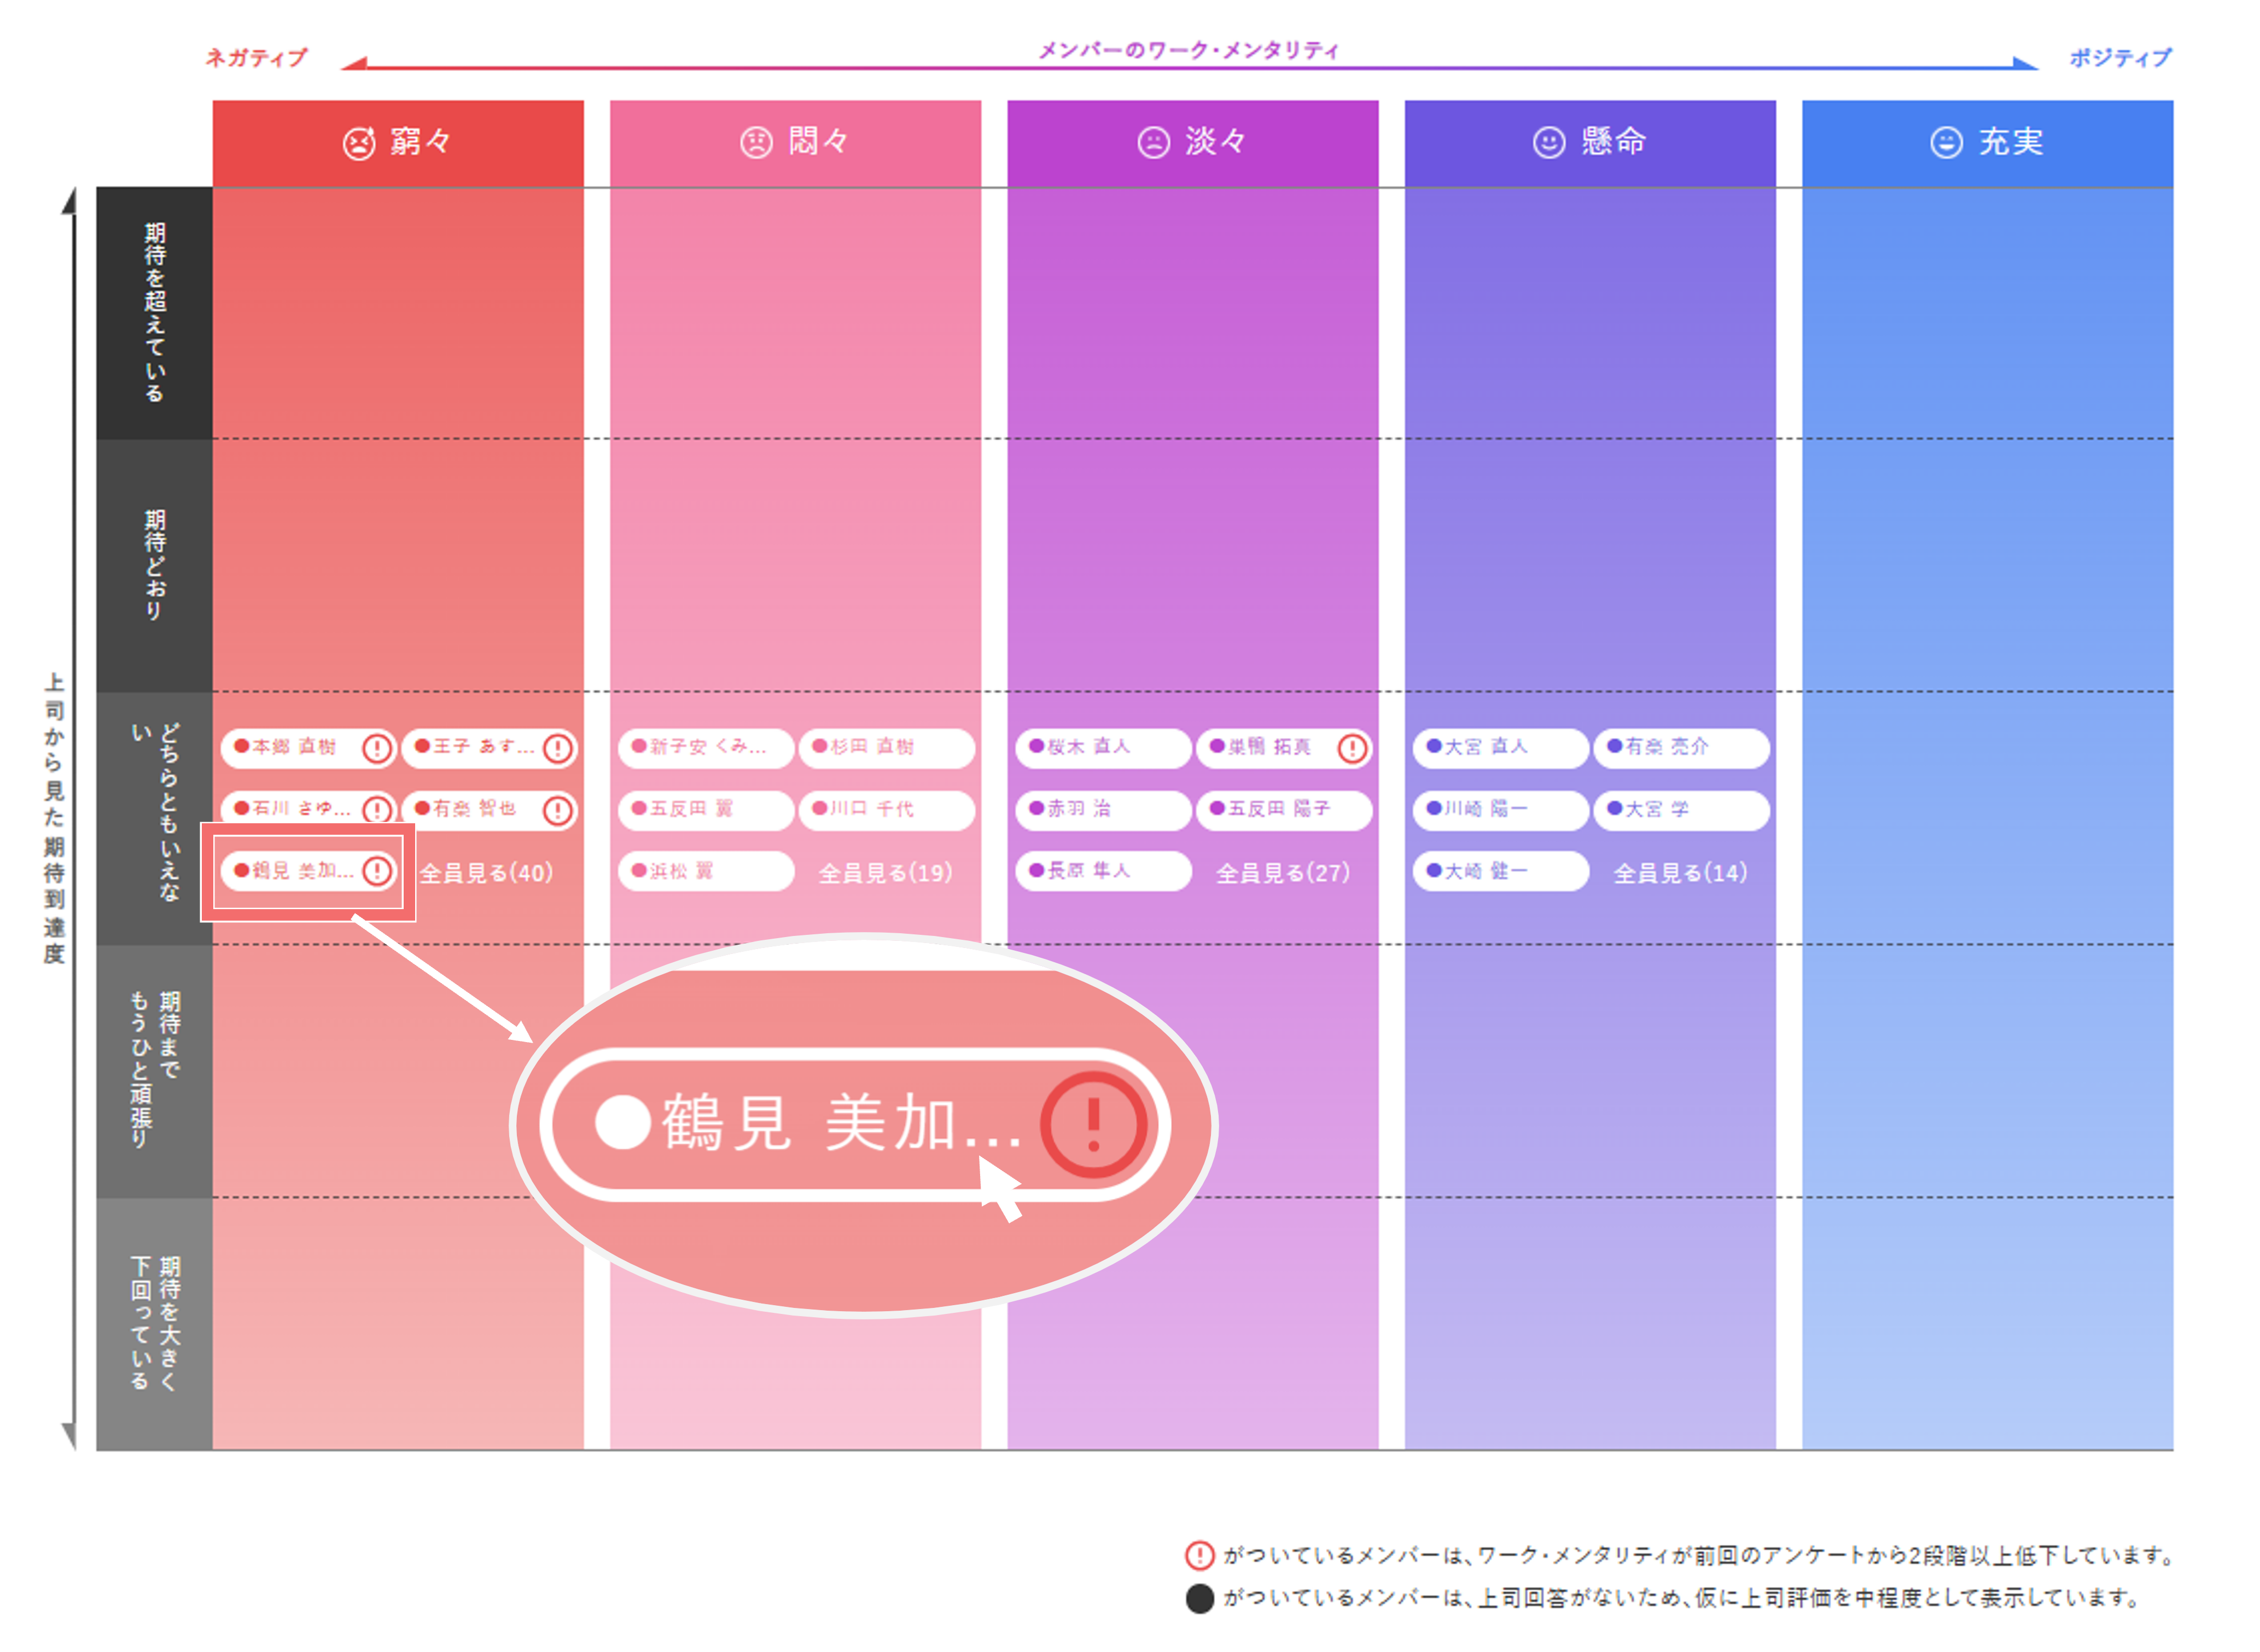The image size is (2260, 1652).
Task: Click the 全員見る(14) link
Action: coord(1680,873)
